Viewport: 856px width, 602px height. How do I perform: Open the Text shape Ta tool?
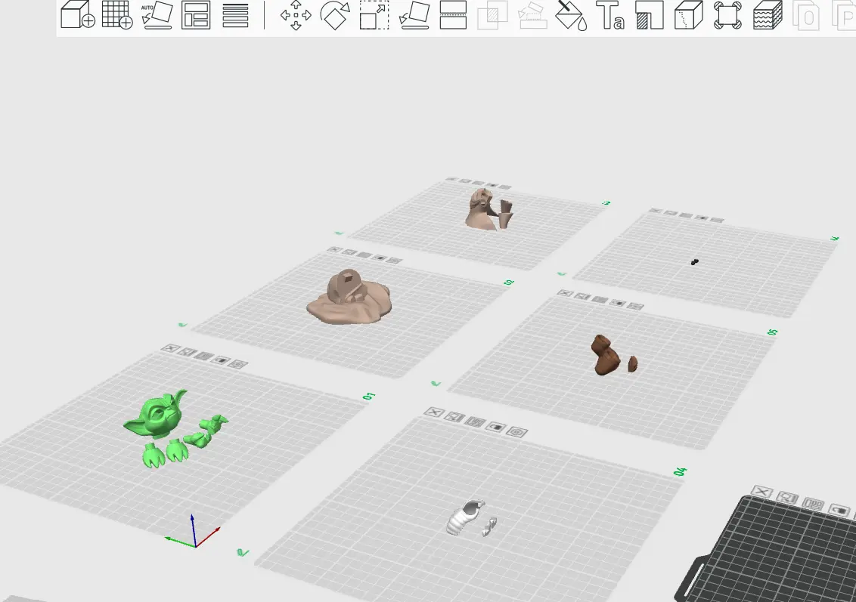[609, 14]
